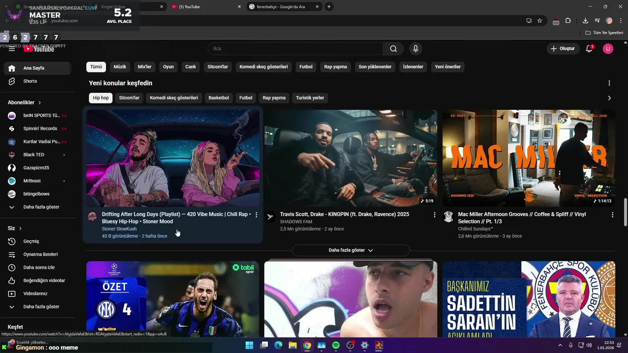Select the Mix'ler filter chip

pyautogui.click(x=145, y=67)
